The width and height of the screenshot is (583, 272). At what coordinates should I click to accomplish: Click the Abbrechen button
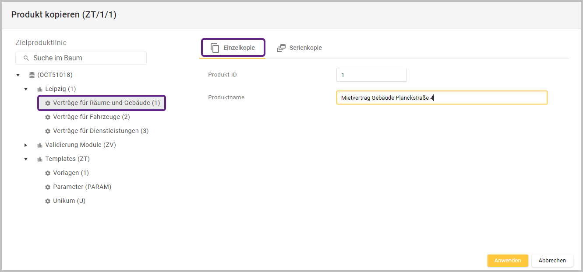552,261
